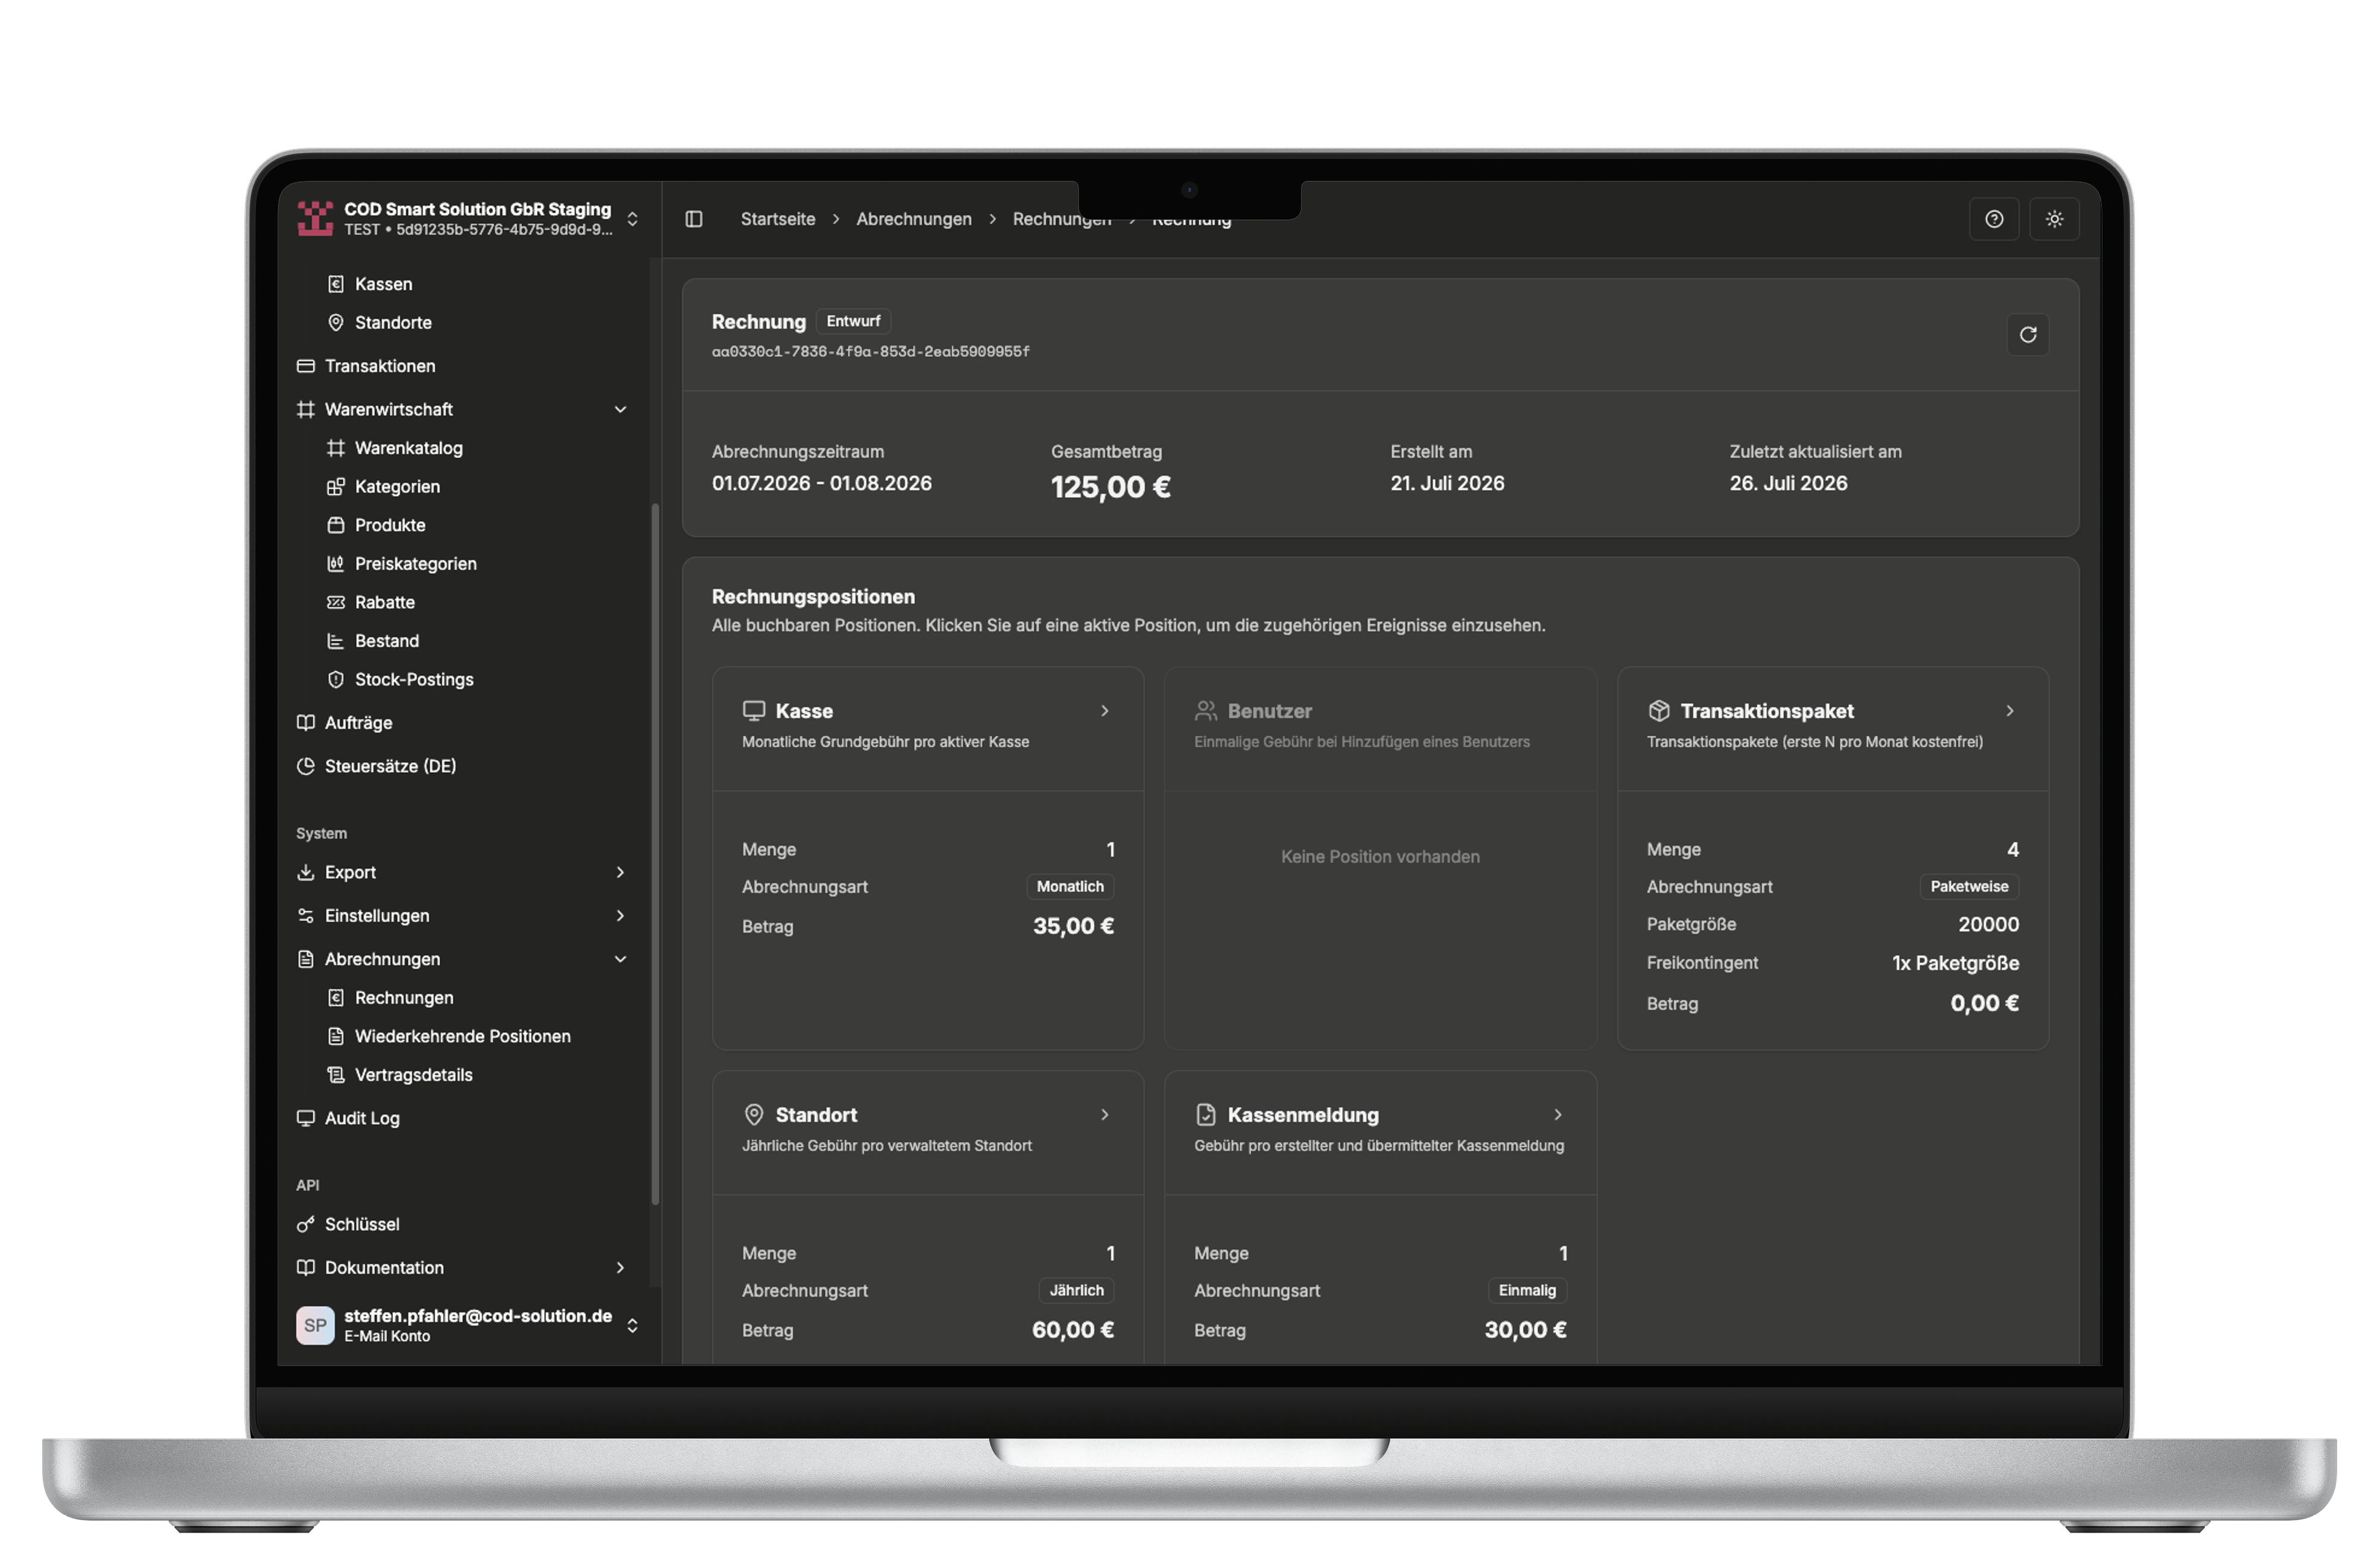
Task: Select invoice ID aa0330c1-7836-4f9a-853d-2eab5909955f
Action: tap(871, 352)
